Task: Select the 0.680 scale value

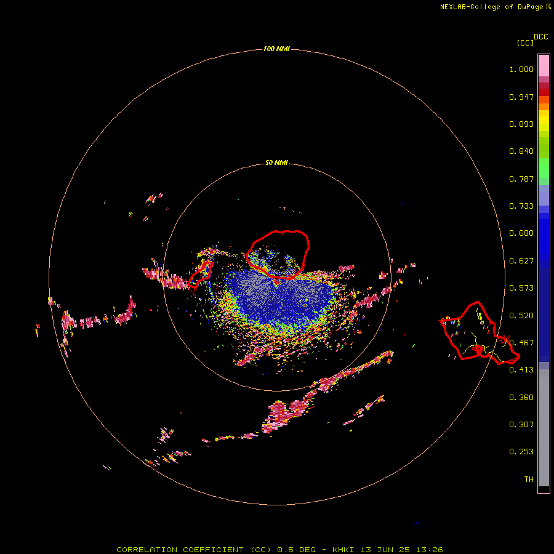Action: point(521,233)
